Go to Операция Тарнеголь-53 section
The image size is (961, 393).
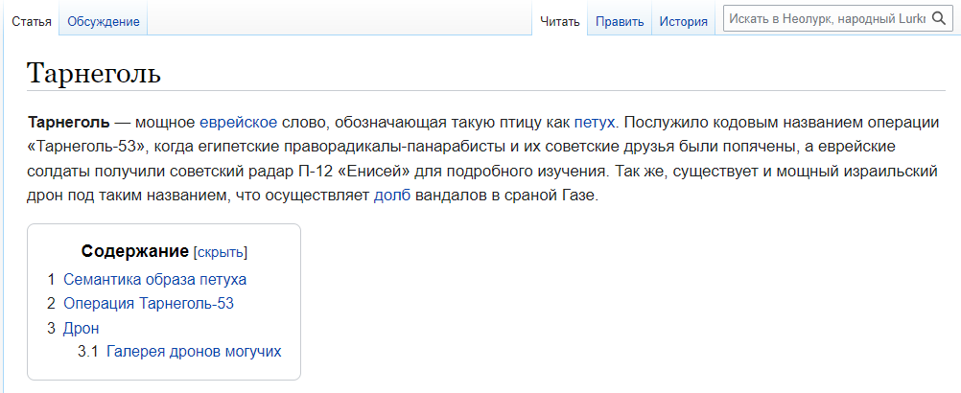149,304
